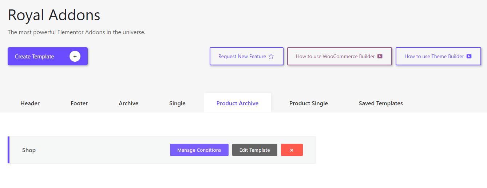Click the plus circle icon on Create Template
The height and width of the screenshot is (188, 487).
[75, 56]
